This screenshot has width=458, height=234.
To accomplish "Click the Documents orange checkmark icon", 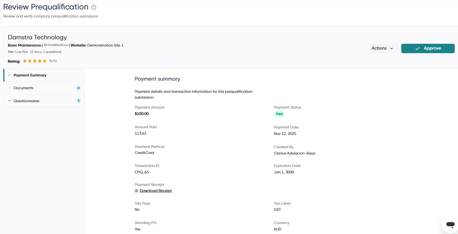I will point(10,88).
